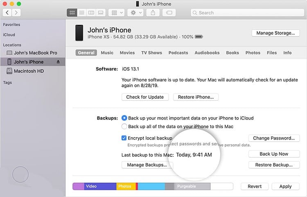
Task: Click the Purgeable segment of the storage bar
Action: [192, 186]
